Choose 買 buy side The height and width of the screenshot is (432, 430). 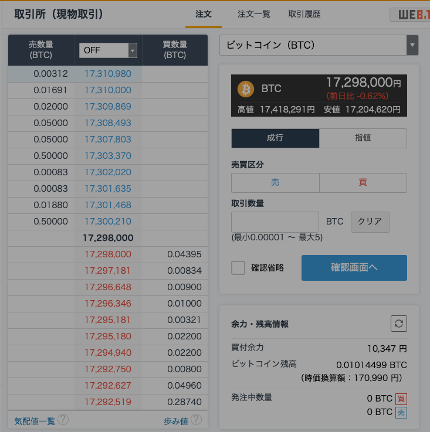tap(363, 183)
